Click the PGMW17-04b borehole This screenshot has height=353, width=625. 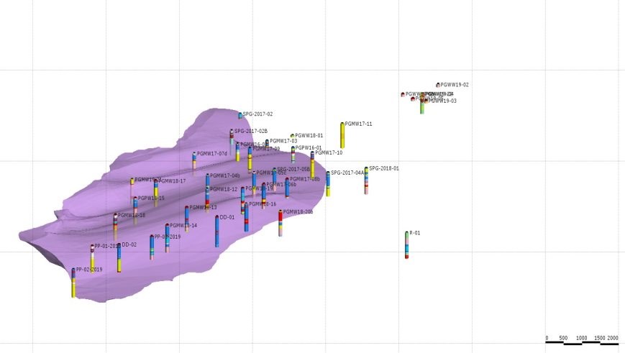208,181
